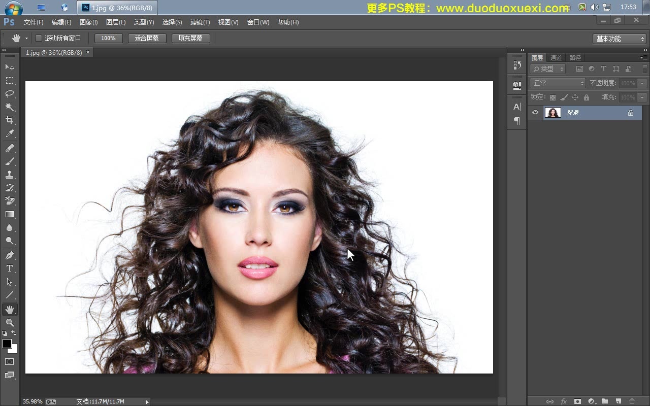Change screen mode from toolbox

(x=10, y=376)
